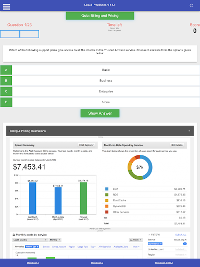Open the Stack chart type dropdown
200x267 pixels.
(x=135, y=240)
